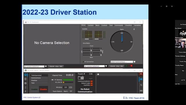Switch to the Custom tab
Screen dimensions: 186x105
104,25
